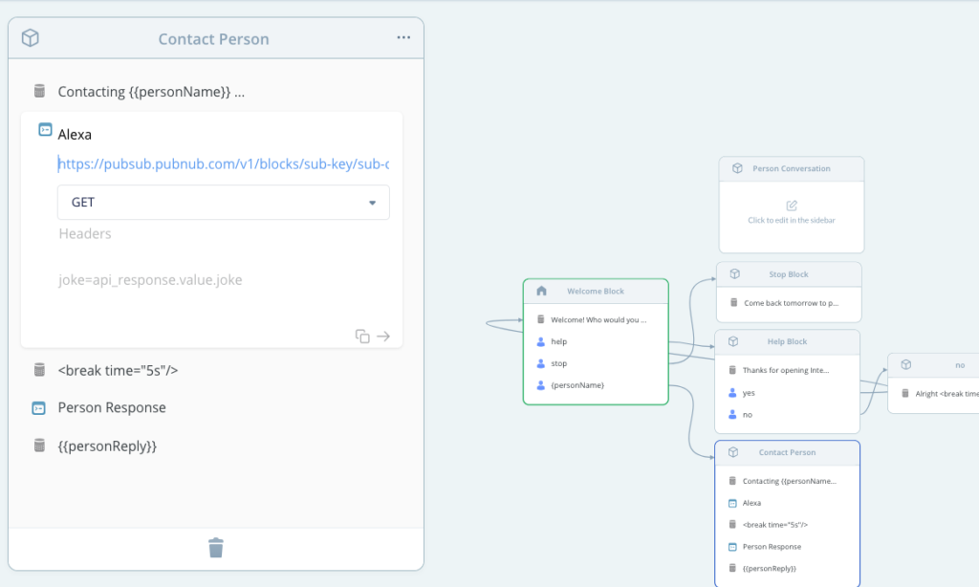
Task: Open the three-dot menu on Contact Person panel
Action: point(402,36)
